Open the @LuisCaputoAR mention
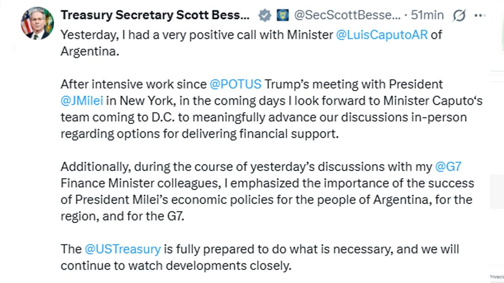 [x=382, y=35]
